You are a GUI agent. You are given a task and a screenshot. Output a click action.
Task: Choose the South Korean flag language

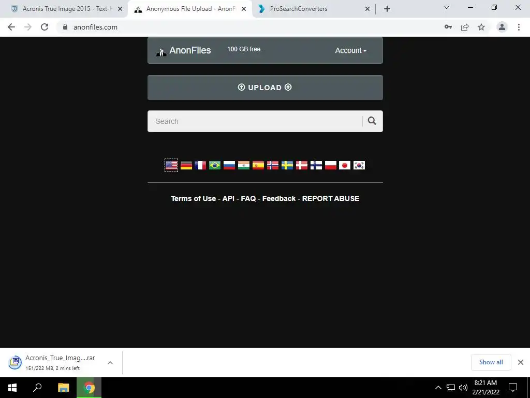click(359, 165)
